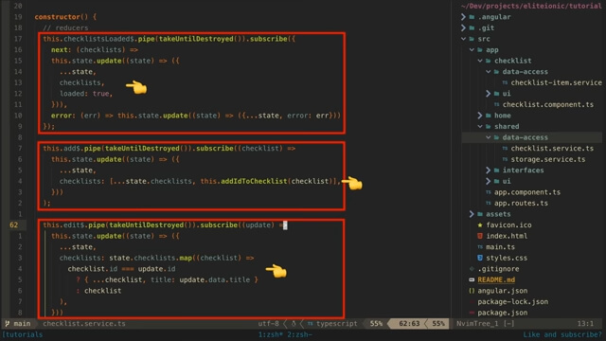Open app.component.ts file
Image resolution: width=606 pixels, height=341 pixels.
tap(527, 192)
